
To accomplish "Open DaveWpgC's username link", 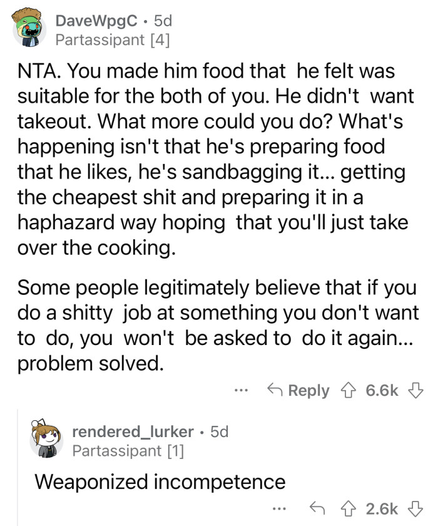I will [x=94, y=21].
